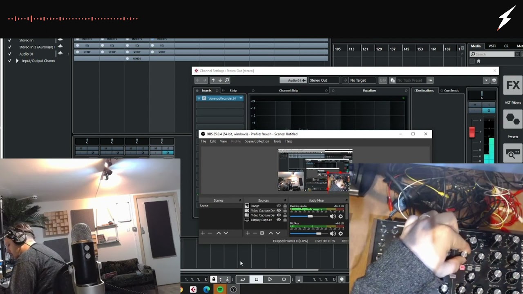Open the Presets hexagon icon
The height and width of the screenshot is (294, 523).
[513, 120]
